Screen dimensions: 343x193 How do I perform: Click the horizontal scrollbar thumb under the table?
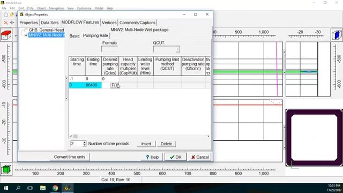[x=76, y=136]
